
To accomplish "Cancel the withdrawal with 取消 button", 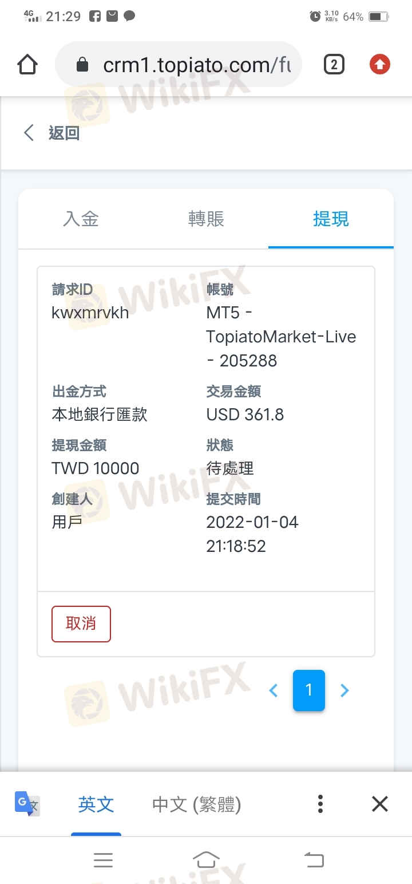I will (x=81, y=623).
